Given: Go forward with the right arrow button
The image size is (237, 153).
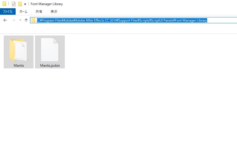Looking at the screenshot, I should coord(13,20).
